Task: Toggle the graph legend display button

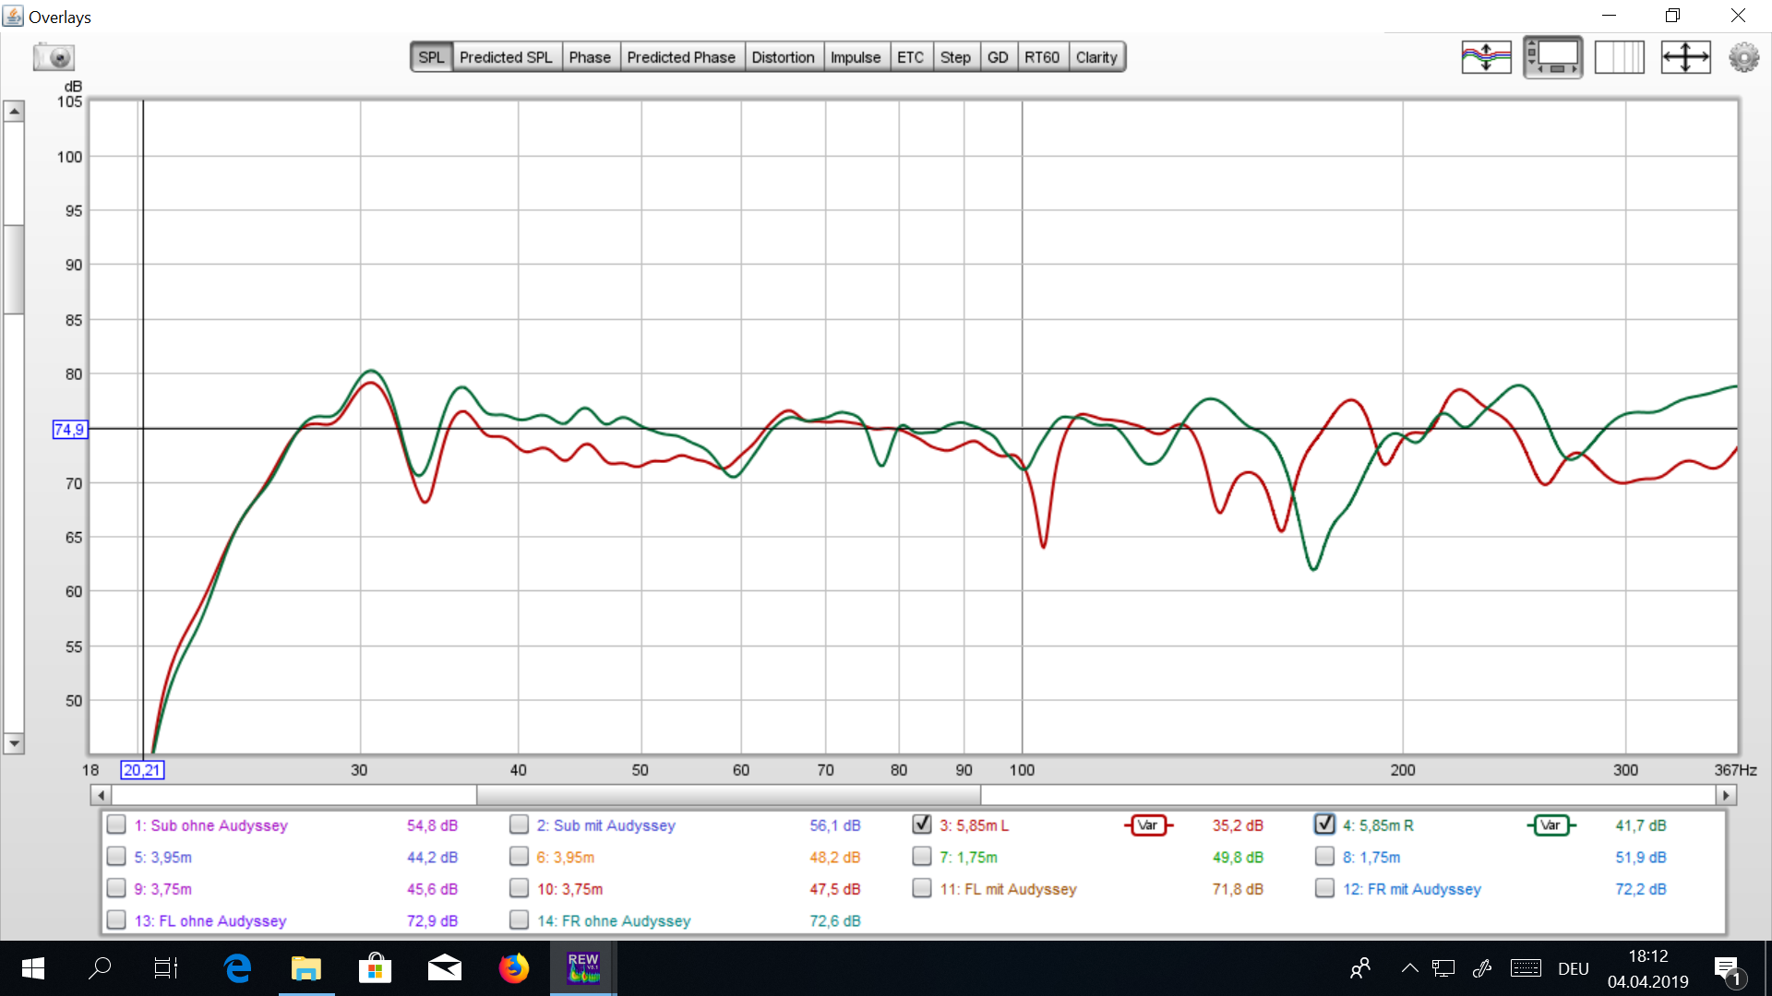Action: (1552, 57)
